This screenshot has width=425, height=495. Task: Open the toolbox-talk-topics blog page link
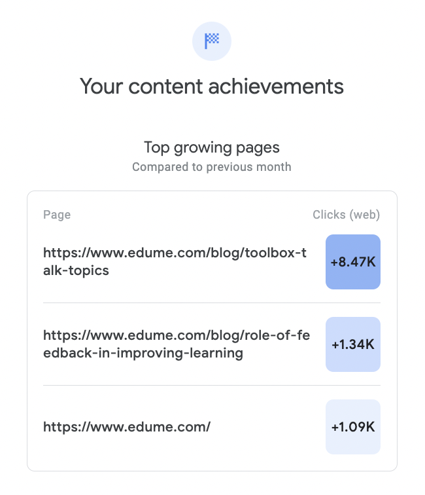click(x=175, y=262)
